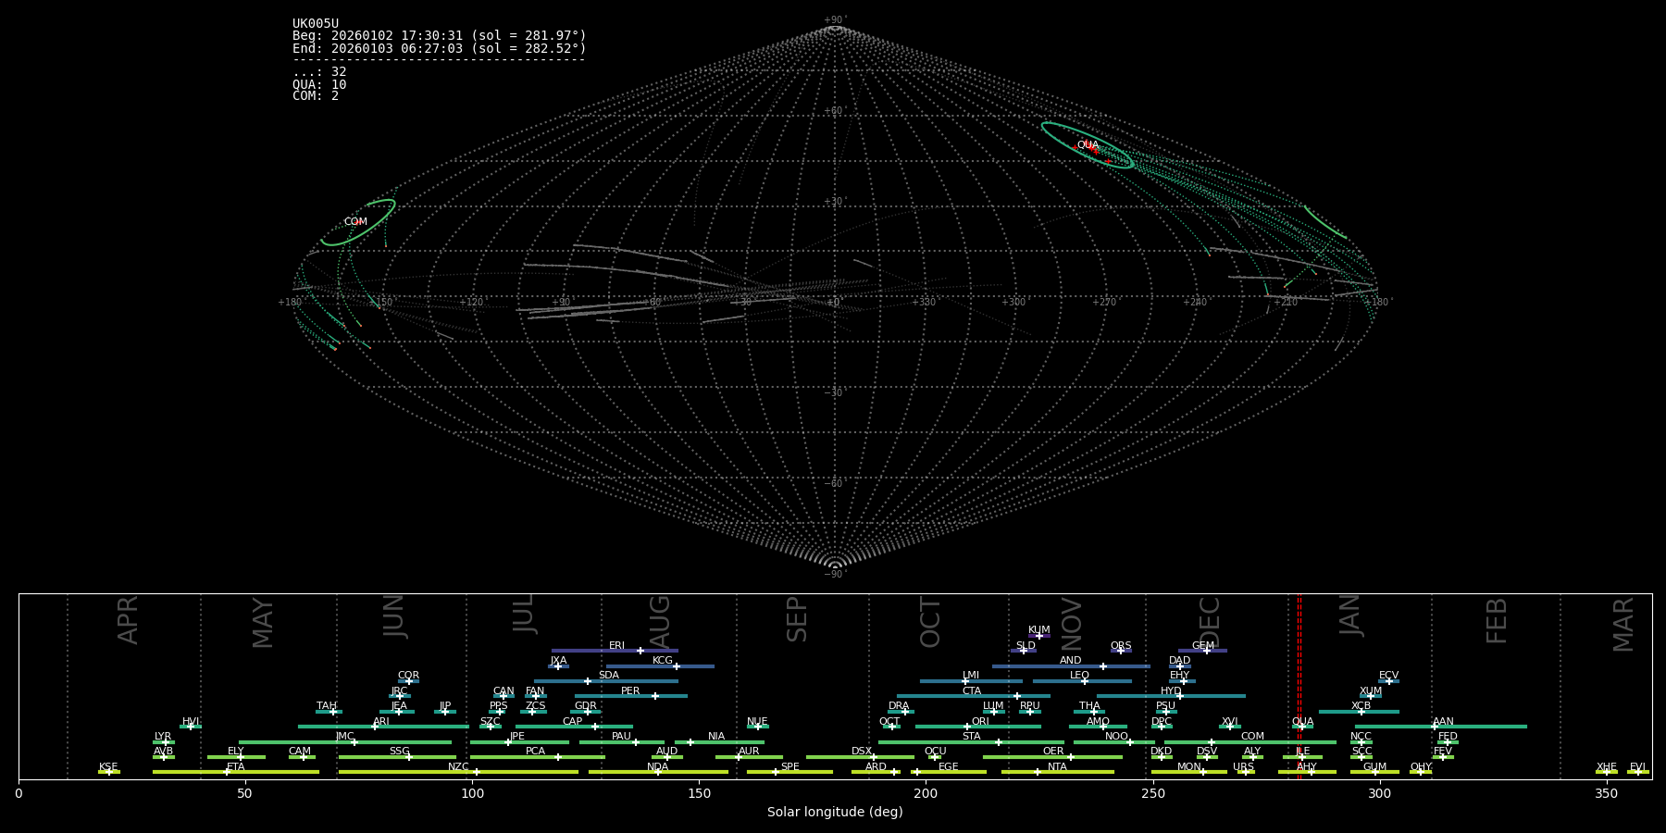Select the LYR shower label in the timeline
1666x833 pixels.
[x=163, y=737]
